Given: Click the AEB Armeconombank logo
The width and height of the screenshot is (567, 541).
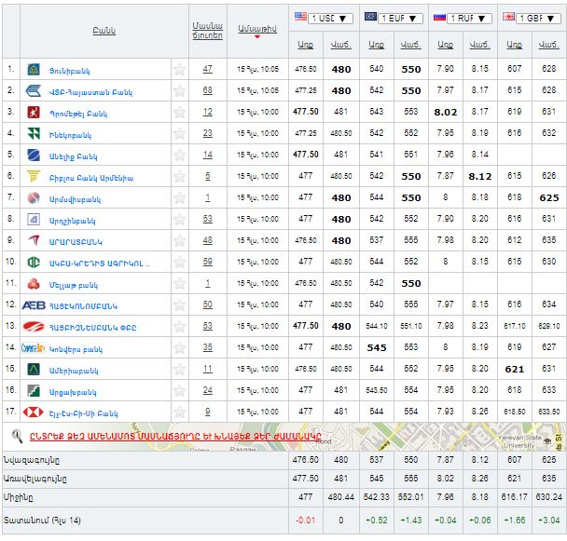Looking at the screenshot, I should (33, 305).
